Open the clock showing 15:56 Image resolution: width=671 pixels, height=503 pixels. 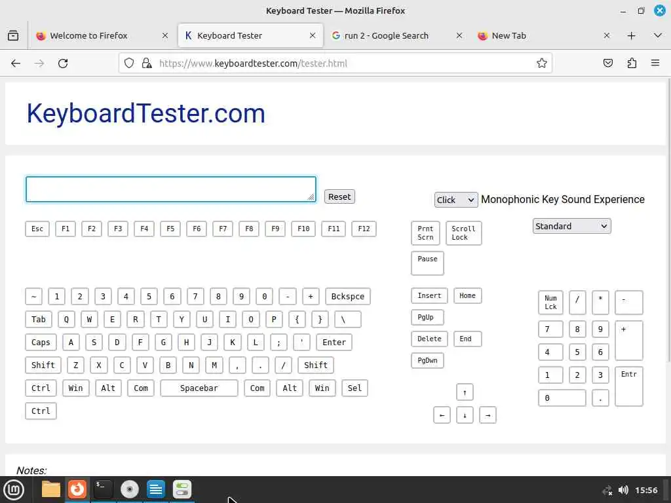click(646, 490)
